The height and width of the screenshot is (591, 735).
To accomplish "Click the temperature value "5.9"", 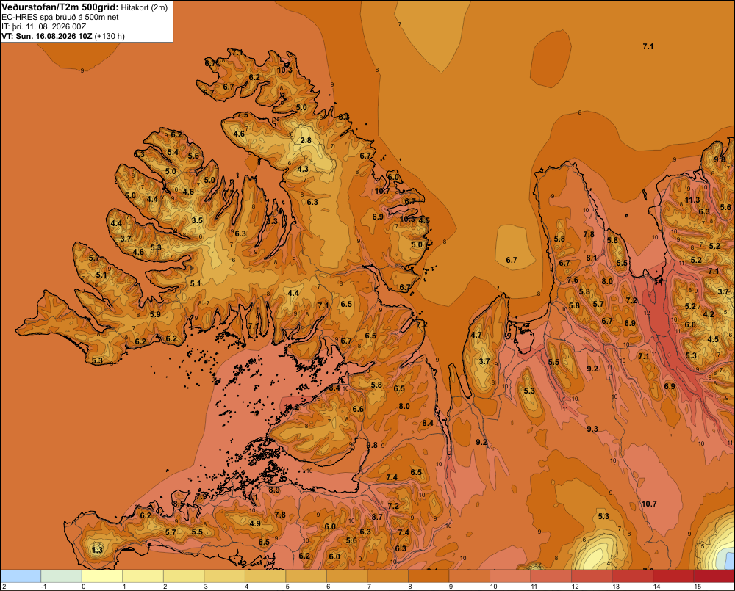I will pos(155,314).
